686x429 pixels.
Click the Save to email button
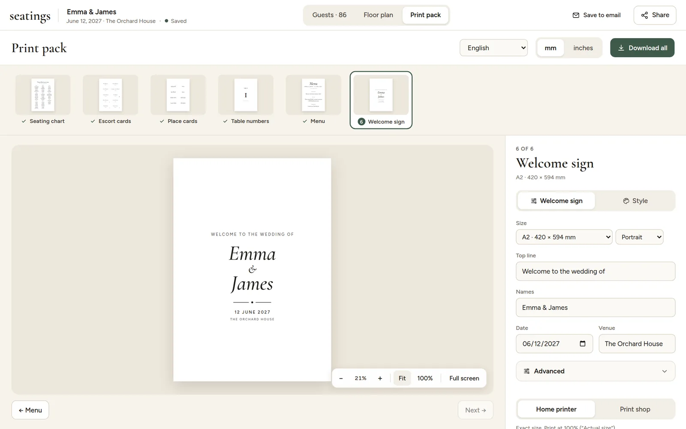[596, 15]
